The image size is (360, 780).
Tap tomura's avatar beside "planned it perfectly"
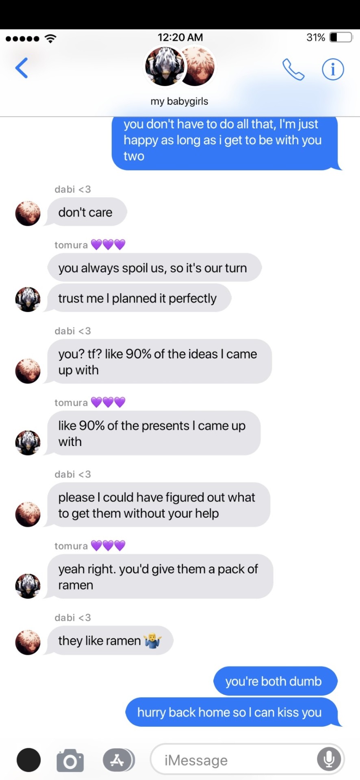click(x=28, y=299)
